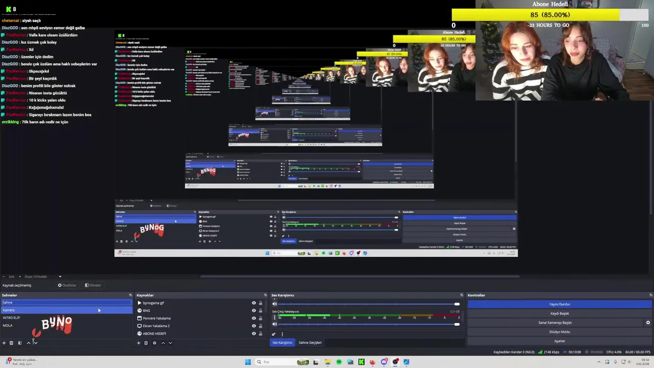Start virtual camera with Sanal Kamerayı Başlat
The image size is (654, 368).
[x=555, y=323]
